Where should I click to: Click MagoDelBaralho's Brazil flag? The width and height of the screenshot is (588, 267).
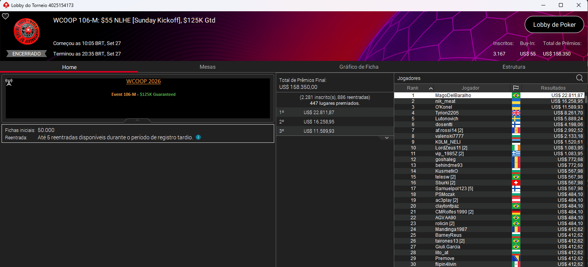point(516,95)
